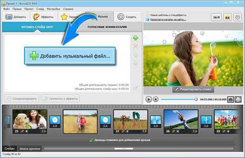Screen dimensions: 245x158
Task: Click the Синхронизировать button
Action: [x=22, y=98]
